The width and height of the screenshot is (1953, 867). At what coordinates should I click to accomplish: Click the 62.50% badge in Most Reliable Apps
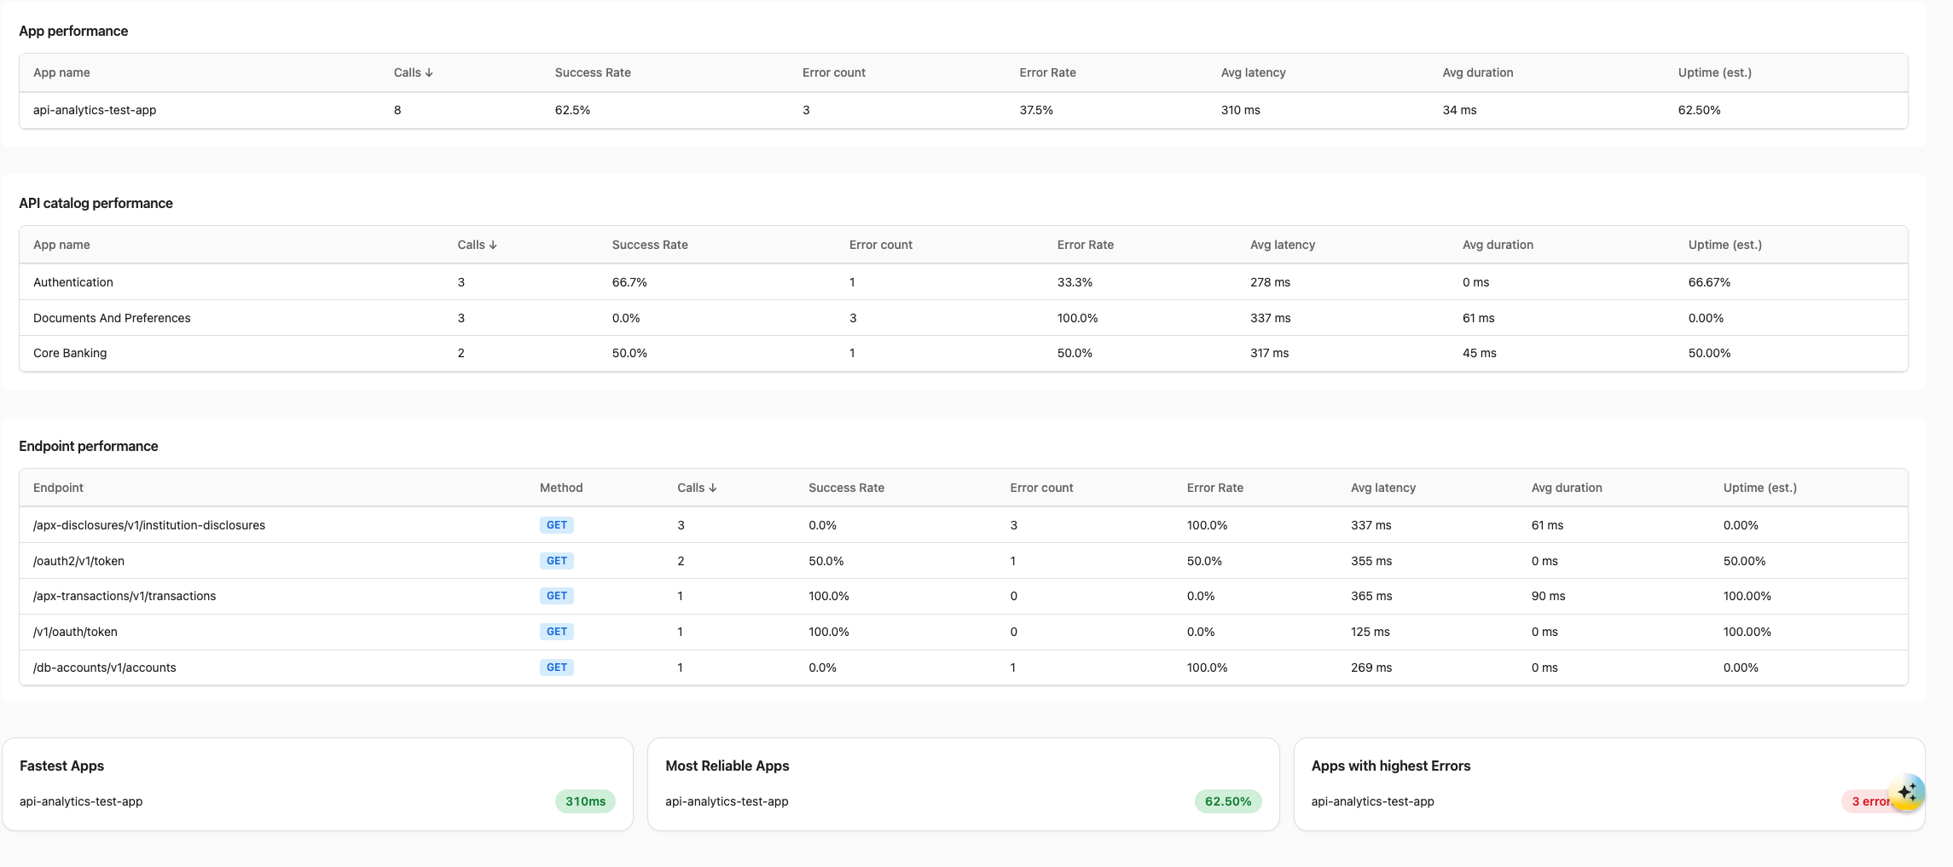[x=1228, y=801]
